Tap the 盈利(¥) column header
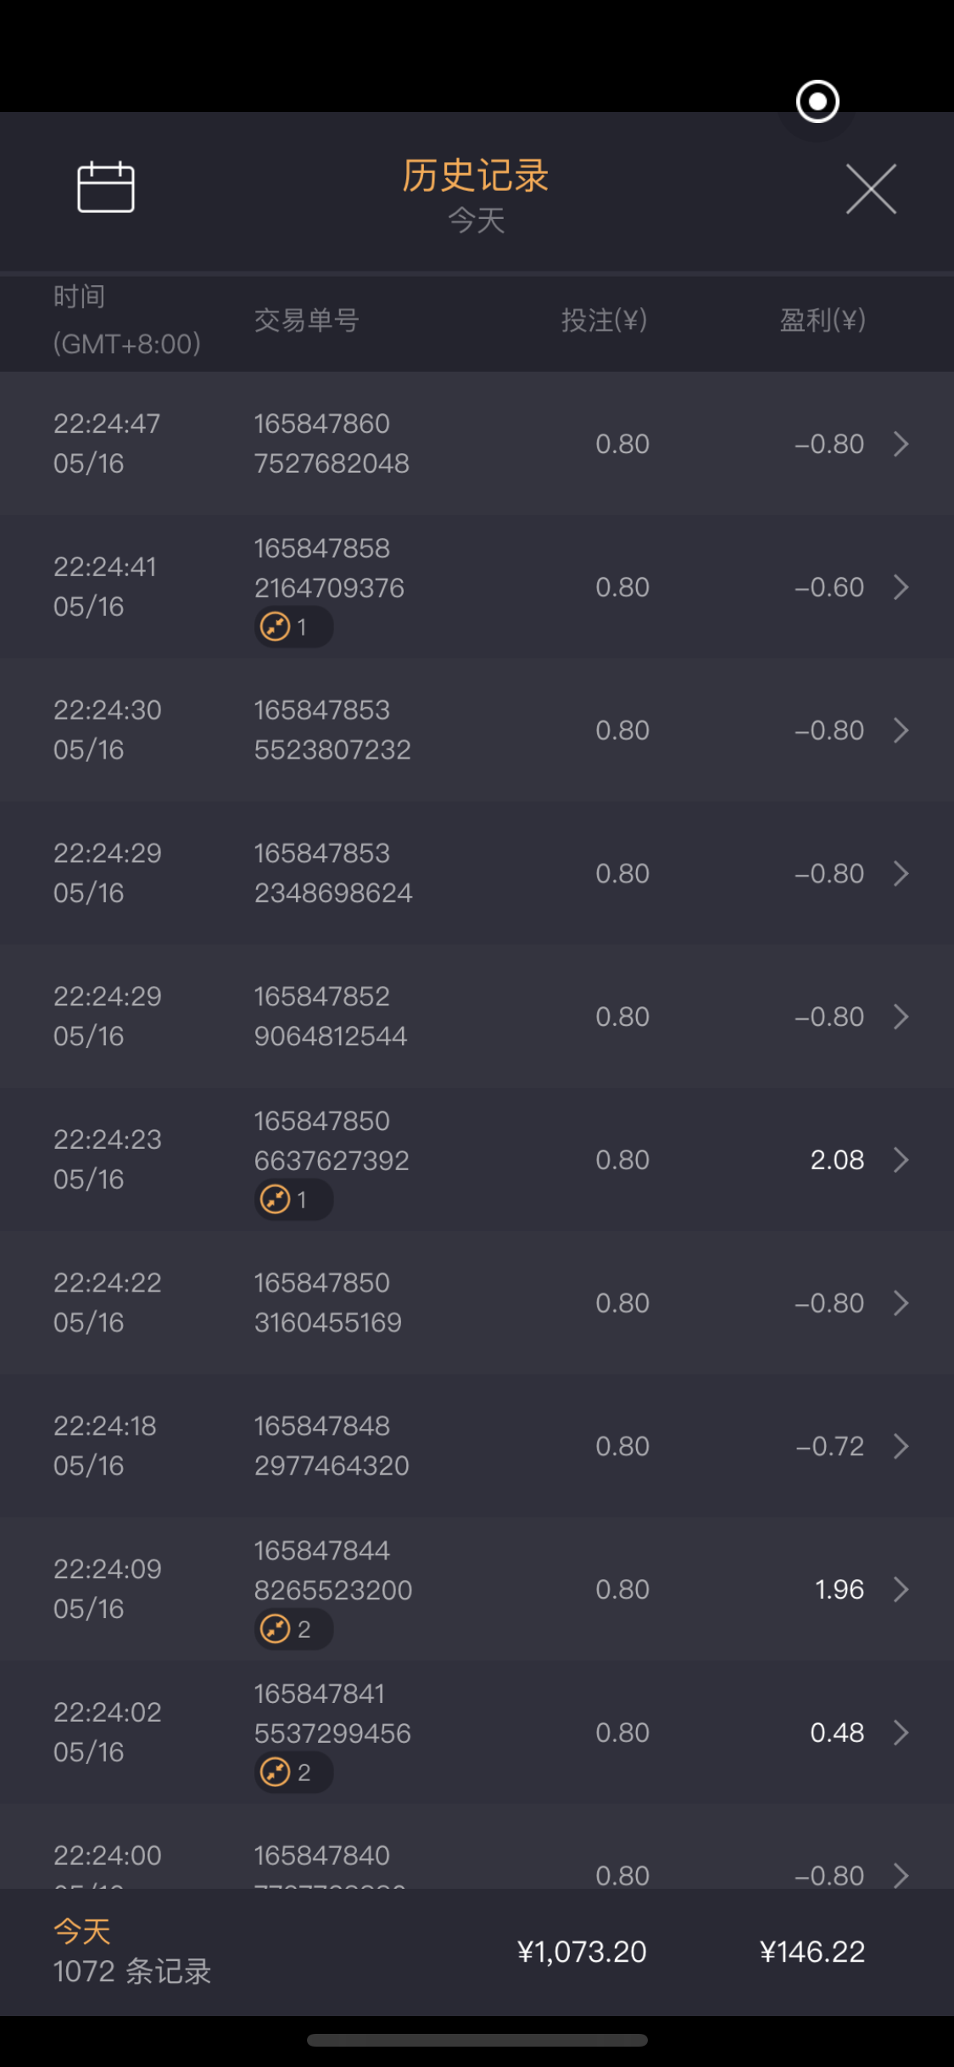Image resolution: width=954 pixels, height=2067 pixels. (823, 321)
